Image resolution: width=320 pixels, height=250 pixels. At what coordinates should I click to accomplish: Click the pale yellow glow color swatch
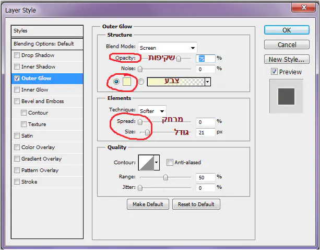[x=127, y=82]
